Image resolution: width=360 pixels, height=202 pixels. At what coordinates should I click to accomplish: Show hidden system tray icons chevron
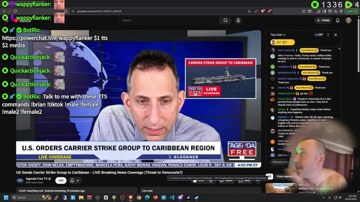(323, 198)
